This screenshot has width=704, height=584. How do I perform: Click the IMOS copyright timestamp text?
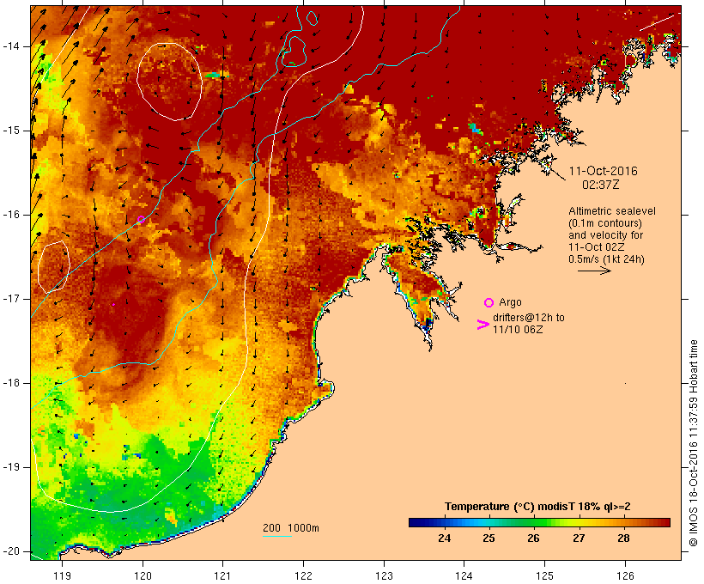coord(694,443)
